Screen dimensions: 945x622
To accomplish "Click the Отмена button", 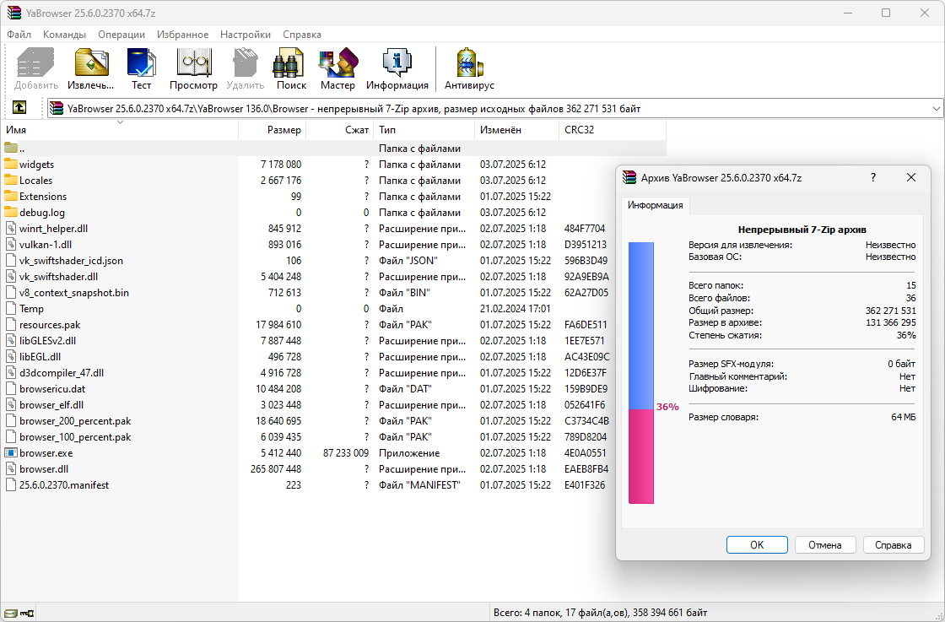I will point(825,545).
